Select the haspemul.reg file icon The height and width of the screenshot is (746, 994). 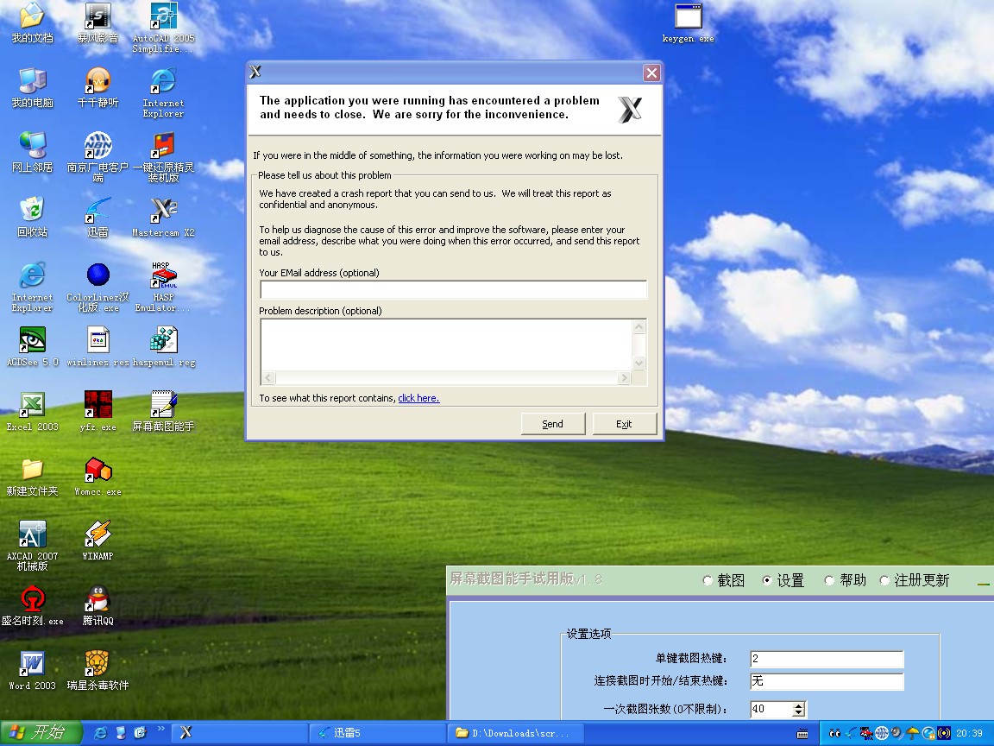click(163, 347)
